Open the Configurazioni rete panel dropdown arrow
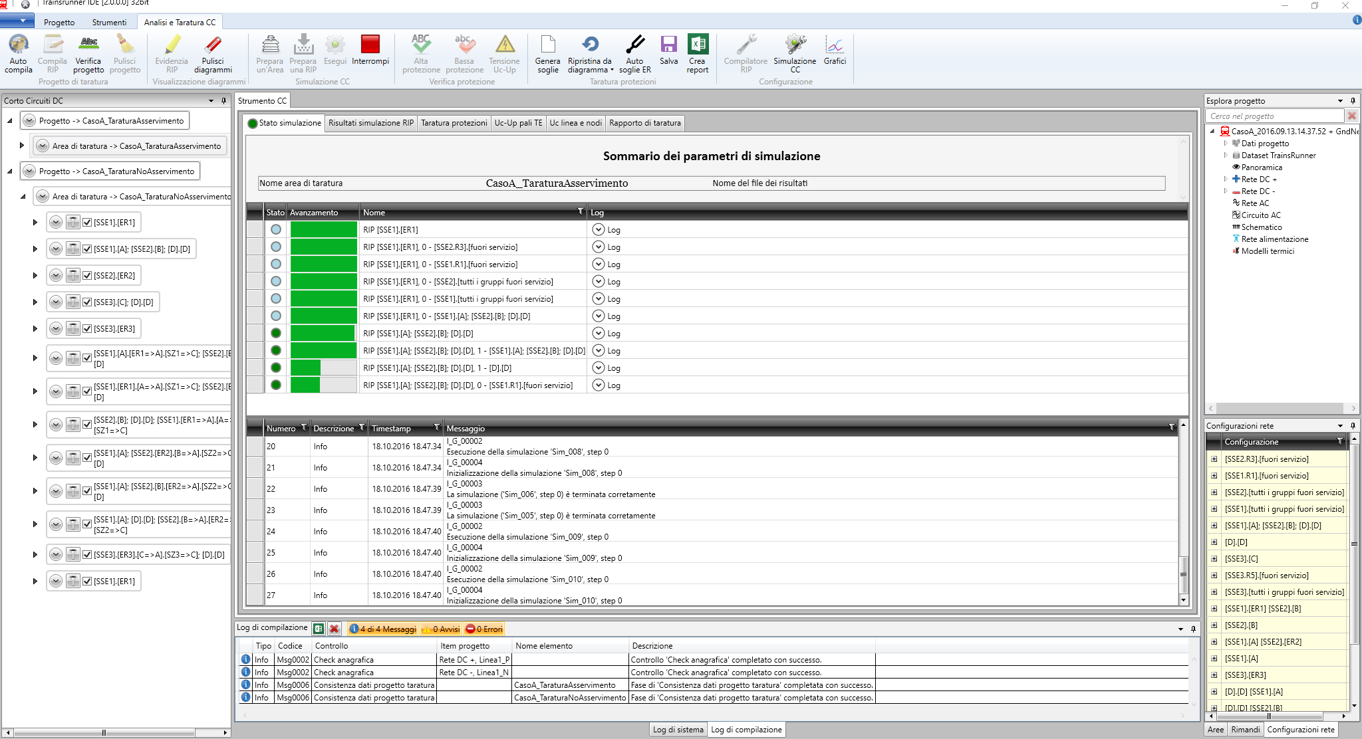The height and width of the screenshot is (739, 1362). 1340,426
